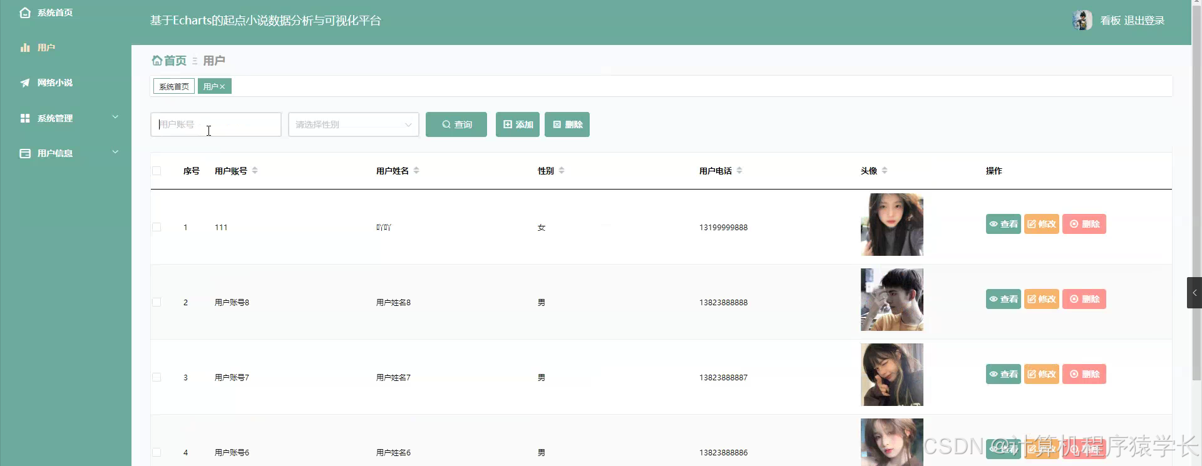Viewport: 1202px width, 466px height.
Task: Open 系统首页 in the sidebar menu
Action: (66, 13)
